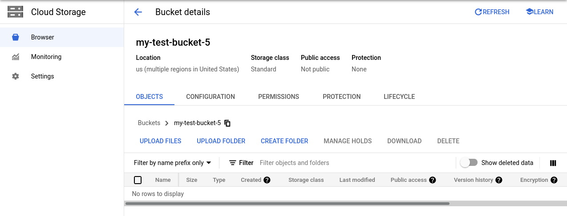Screen dimensions: 567x216
Task: Click the Delete button
Action: click(x=448, y=141)
